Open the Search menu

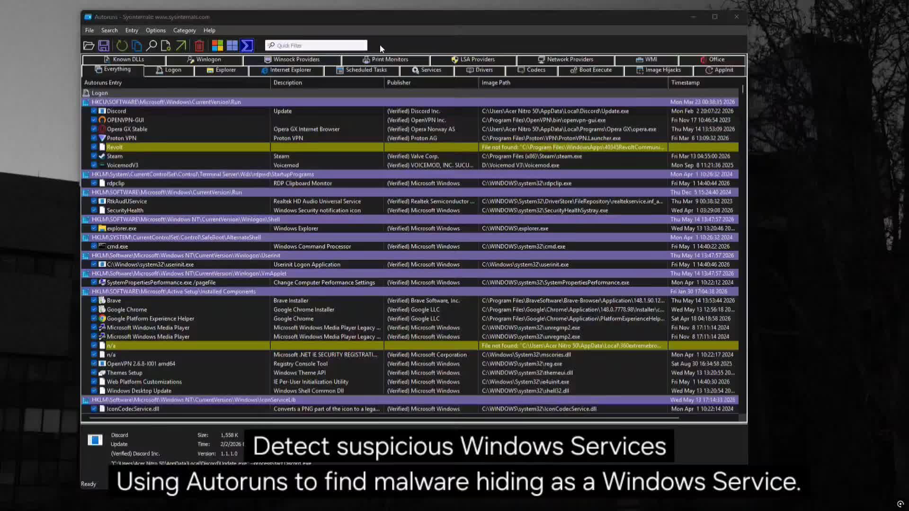(x=109, y=30)
